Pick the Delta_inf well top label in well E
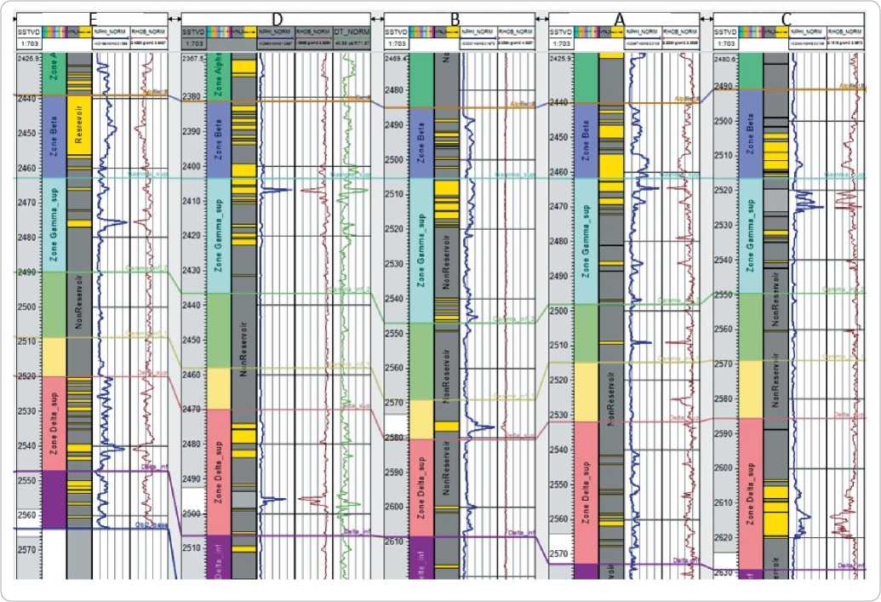 tap(155, 467)
